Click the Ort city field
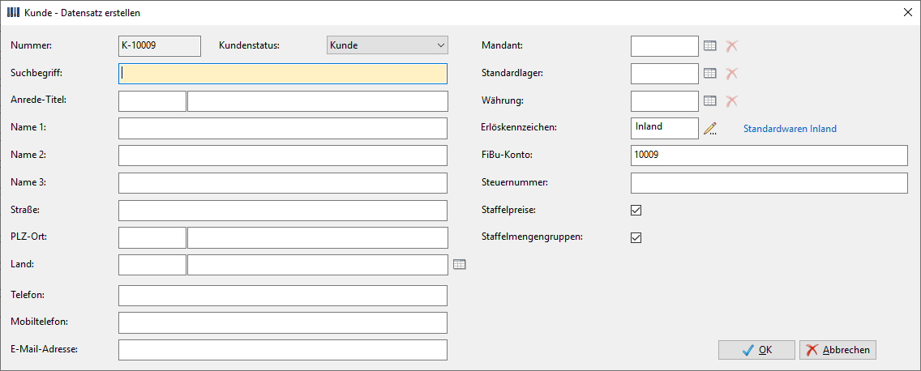 [x=318, y=237]
